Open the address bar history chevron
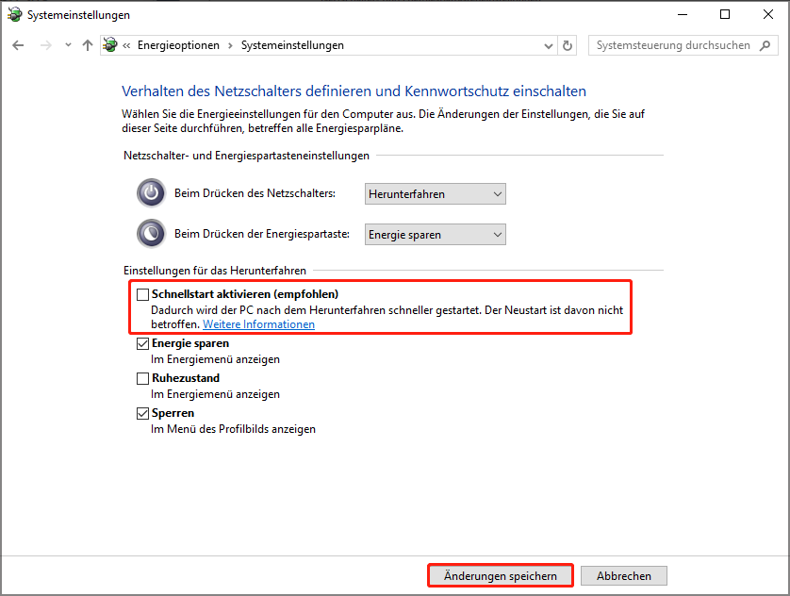This screenshot has height=596, width=790. pos(548,44)
